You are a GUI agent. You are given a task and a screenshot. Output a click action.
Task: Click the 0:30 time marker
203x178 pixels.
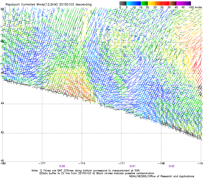[x=62, y=166]
